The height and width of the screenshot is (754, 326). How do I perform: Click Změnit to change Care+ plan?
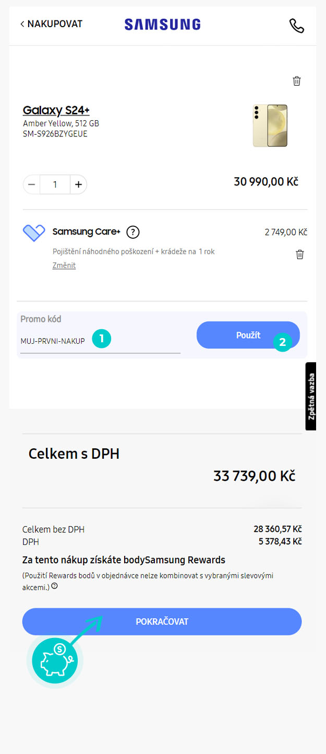(x=64, y=265)
